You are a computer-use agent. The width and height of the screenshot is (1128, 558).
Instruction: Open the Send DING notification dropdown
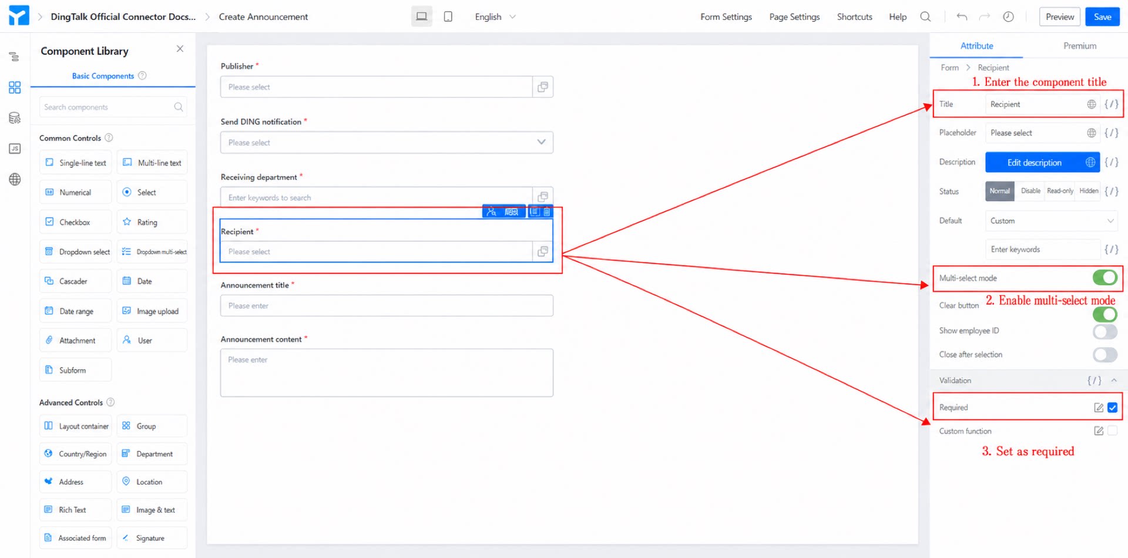click(387, 142)
